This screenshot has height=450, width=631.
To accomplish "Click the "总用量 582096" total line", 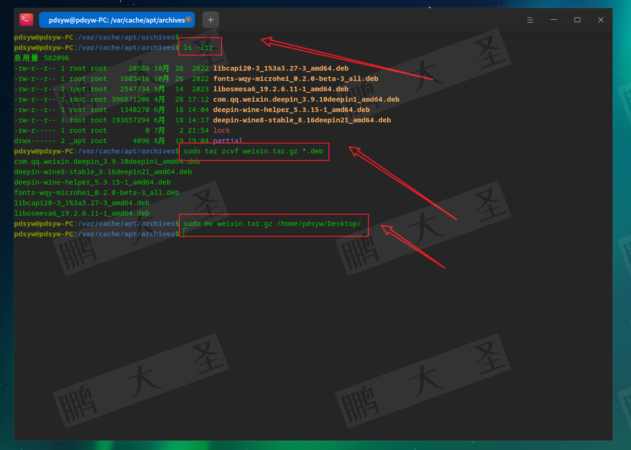I will click(x=41, y=58).
